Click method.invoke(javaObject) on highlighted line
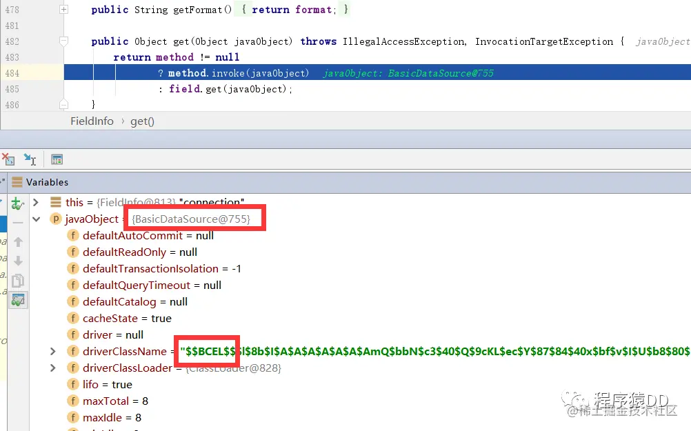This screenshot has height=431, width=691. (x=239, y=73)
